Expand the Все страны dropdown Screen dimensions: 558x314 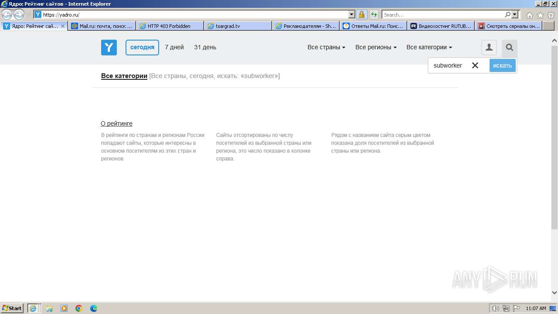[327, 47]
